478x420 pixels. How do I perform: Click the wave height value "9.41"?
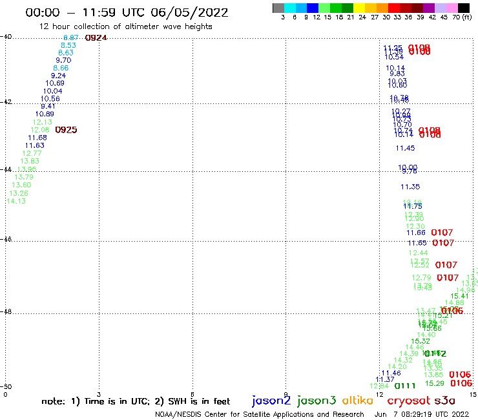(x=48, y=106)
